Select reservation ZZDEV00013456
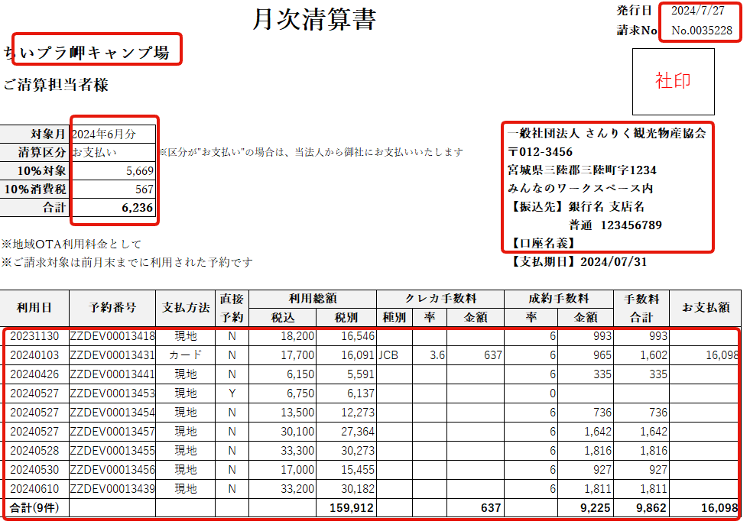 pyautogui.click(x=112, y=471)
